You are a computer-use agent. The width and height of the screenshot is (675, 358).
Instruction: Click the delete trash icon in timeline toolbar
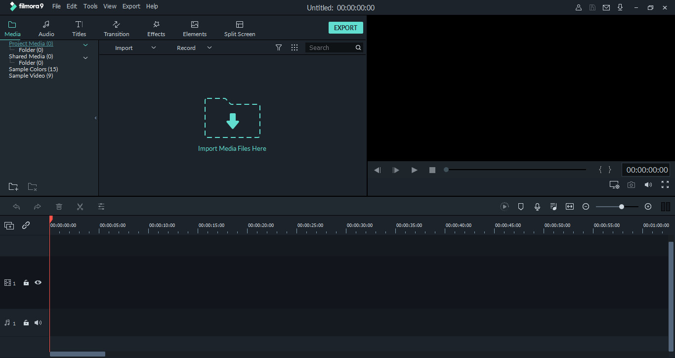click(x=59, y=207)
